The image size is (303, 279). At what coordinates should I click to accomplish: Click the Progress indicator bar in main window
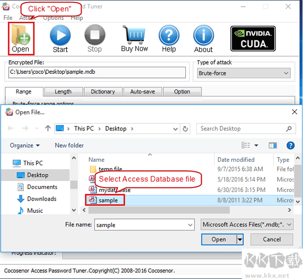tap(152, 256)
